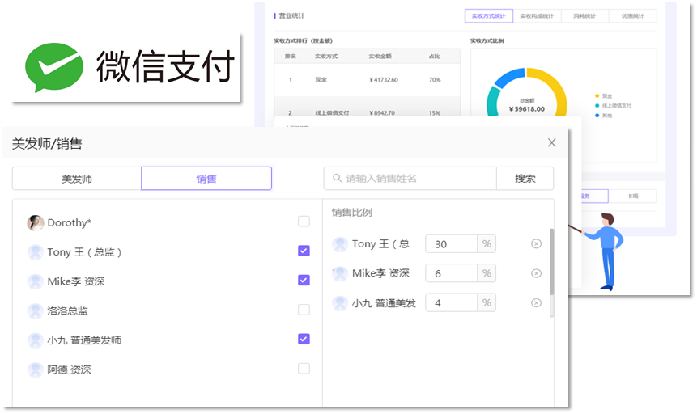The height and width of the screenshot is (414, 697).
Task: Click the ¥41732.60 amount cell
Action: [x=384, y=80]
